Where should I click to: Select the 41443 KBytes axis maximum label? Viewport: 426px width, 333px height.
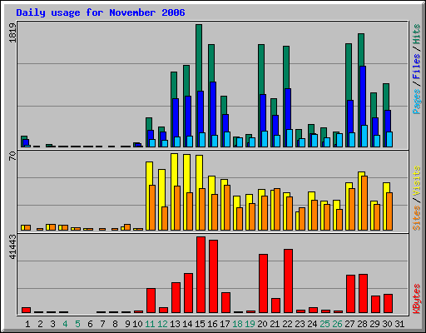tap(13, 246)
